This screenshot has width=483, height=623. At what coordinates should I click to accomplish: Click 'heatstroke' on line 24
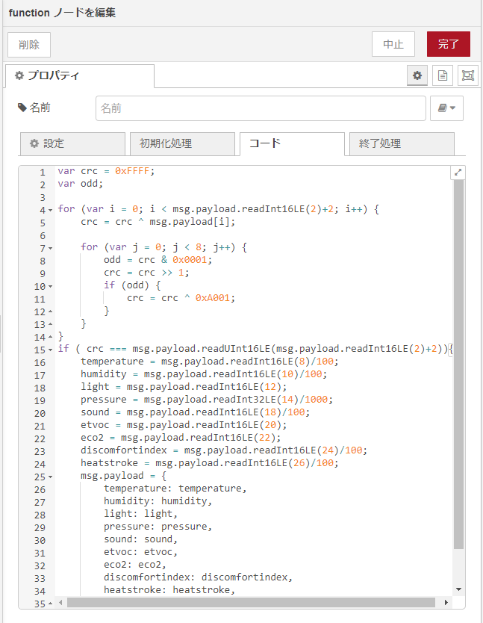point(109,463)
